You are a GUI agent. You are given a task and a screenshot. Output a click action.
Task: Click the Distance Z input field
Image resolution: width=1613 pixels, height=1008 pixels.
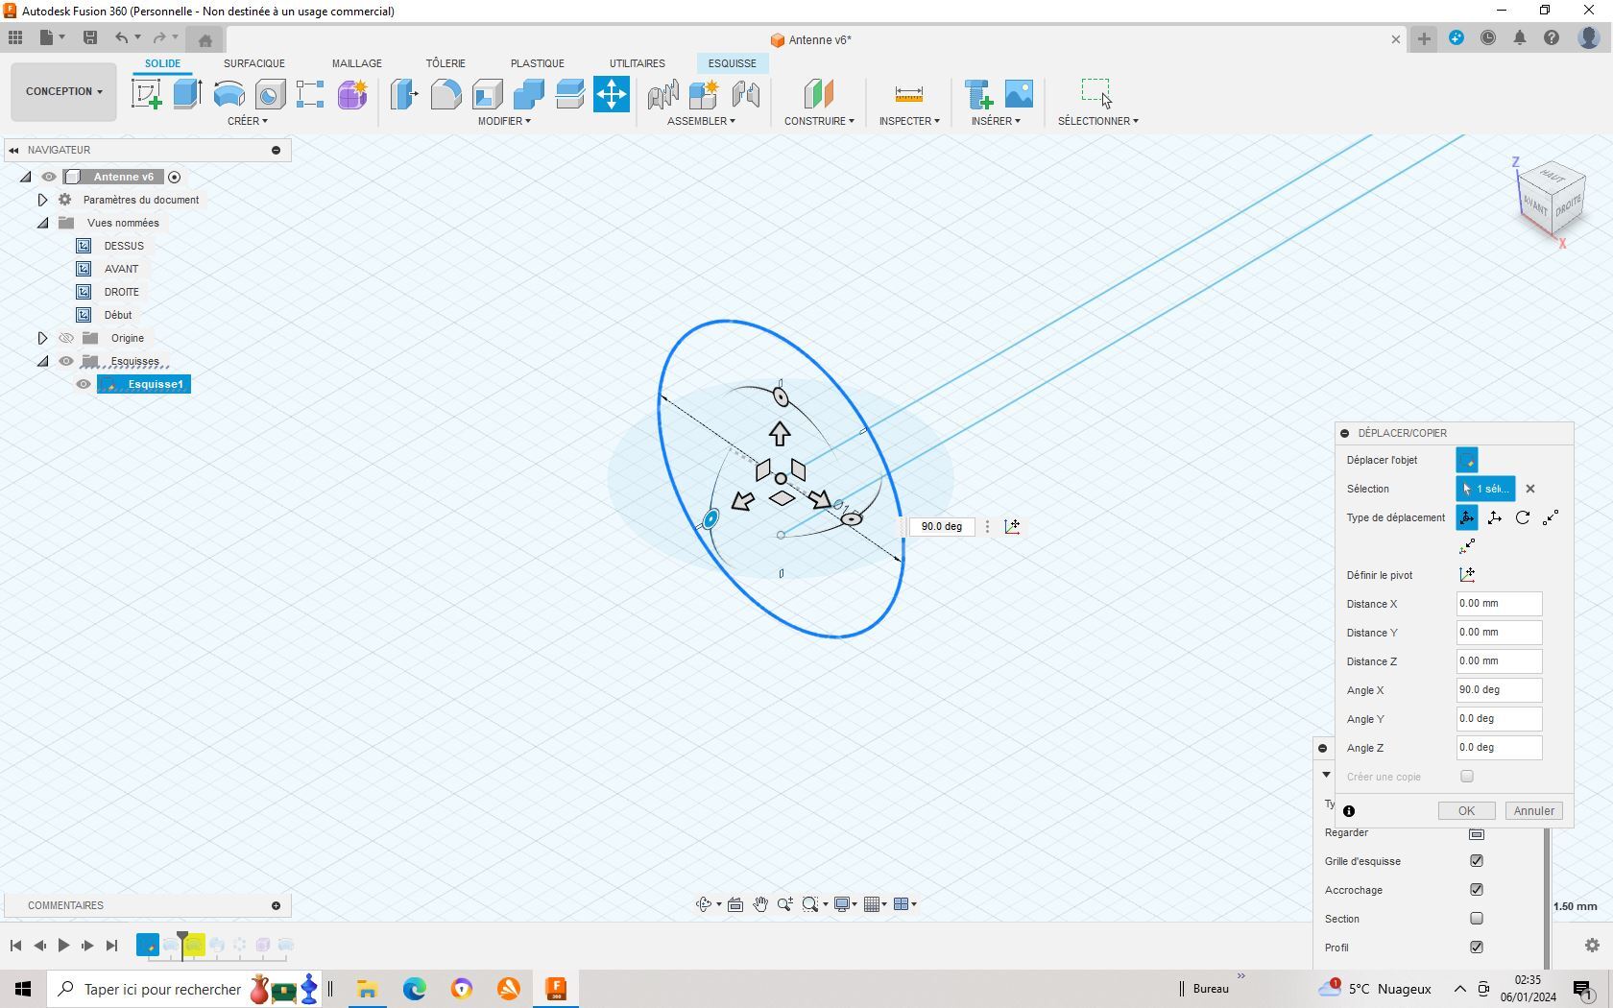(1499, 661)
